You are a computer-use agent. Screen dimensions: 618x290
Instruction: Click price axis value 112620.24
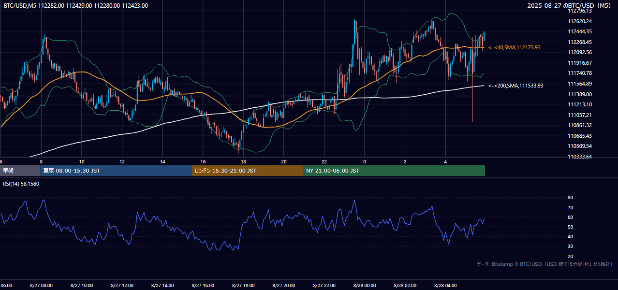580,21
